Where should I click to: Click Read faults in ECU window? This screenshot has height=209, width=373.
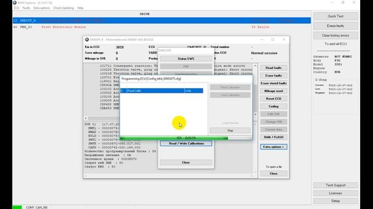tap(273, 68)
